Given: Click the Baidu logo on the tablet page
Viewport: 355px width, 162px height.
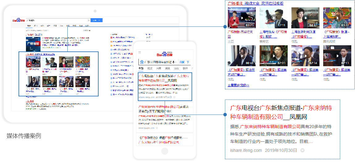Looking at the screenshot, I should [x=19, y=20].
